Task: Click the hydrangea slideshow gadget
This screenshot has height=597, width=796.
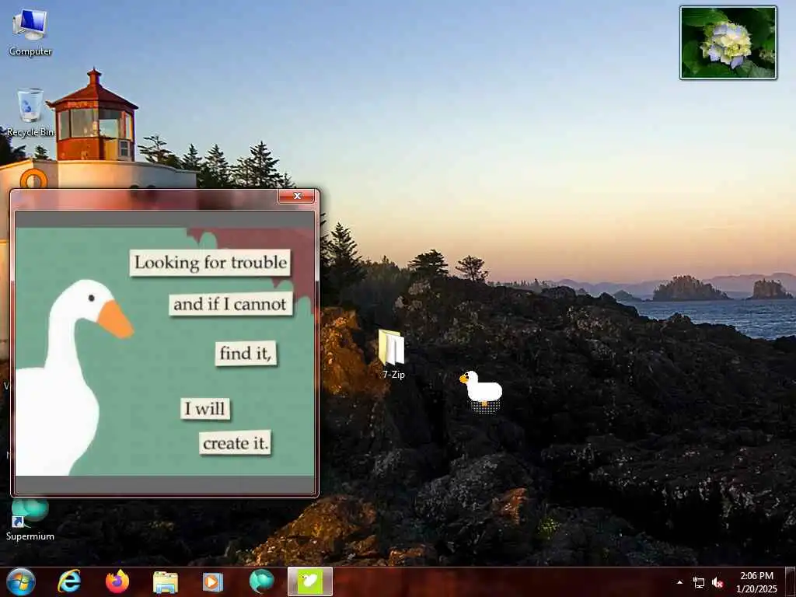Action: pos(728,43)
